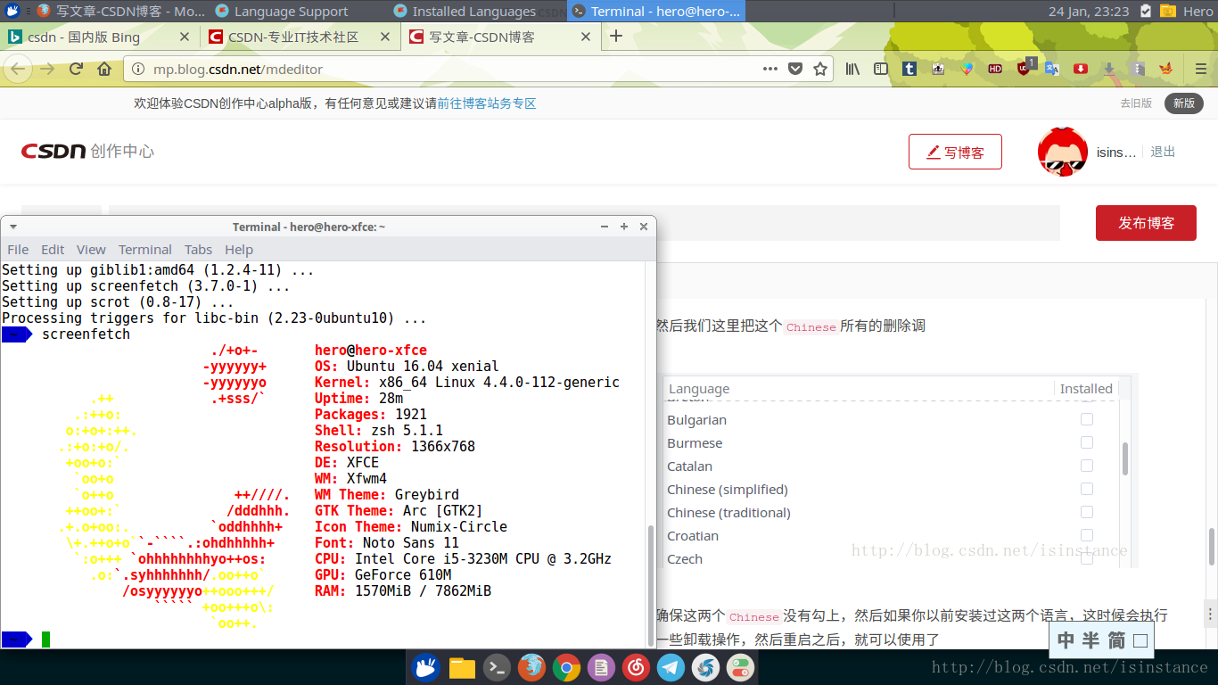This screenshot has width=1218, height=685.
Task: Click the 退出 logout link
Action: pos(1163,152)
